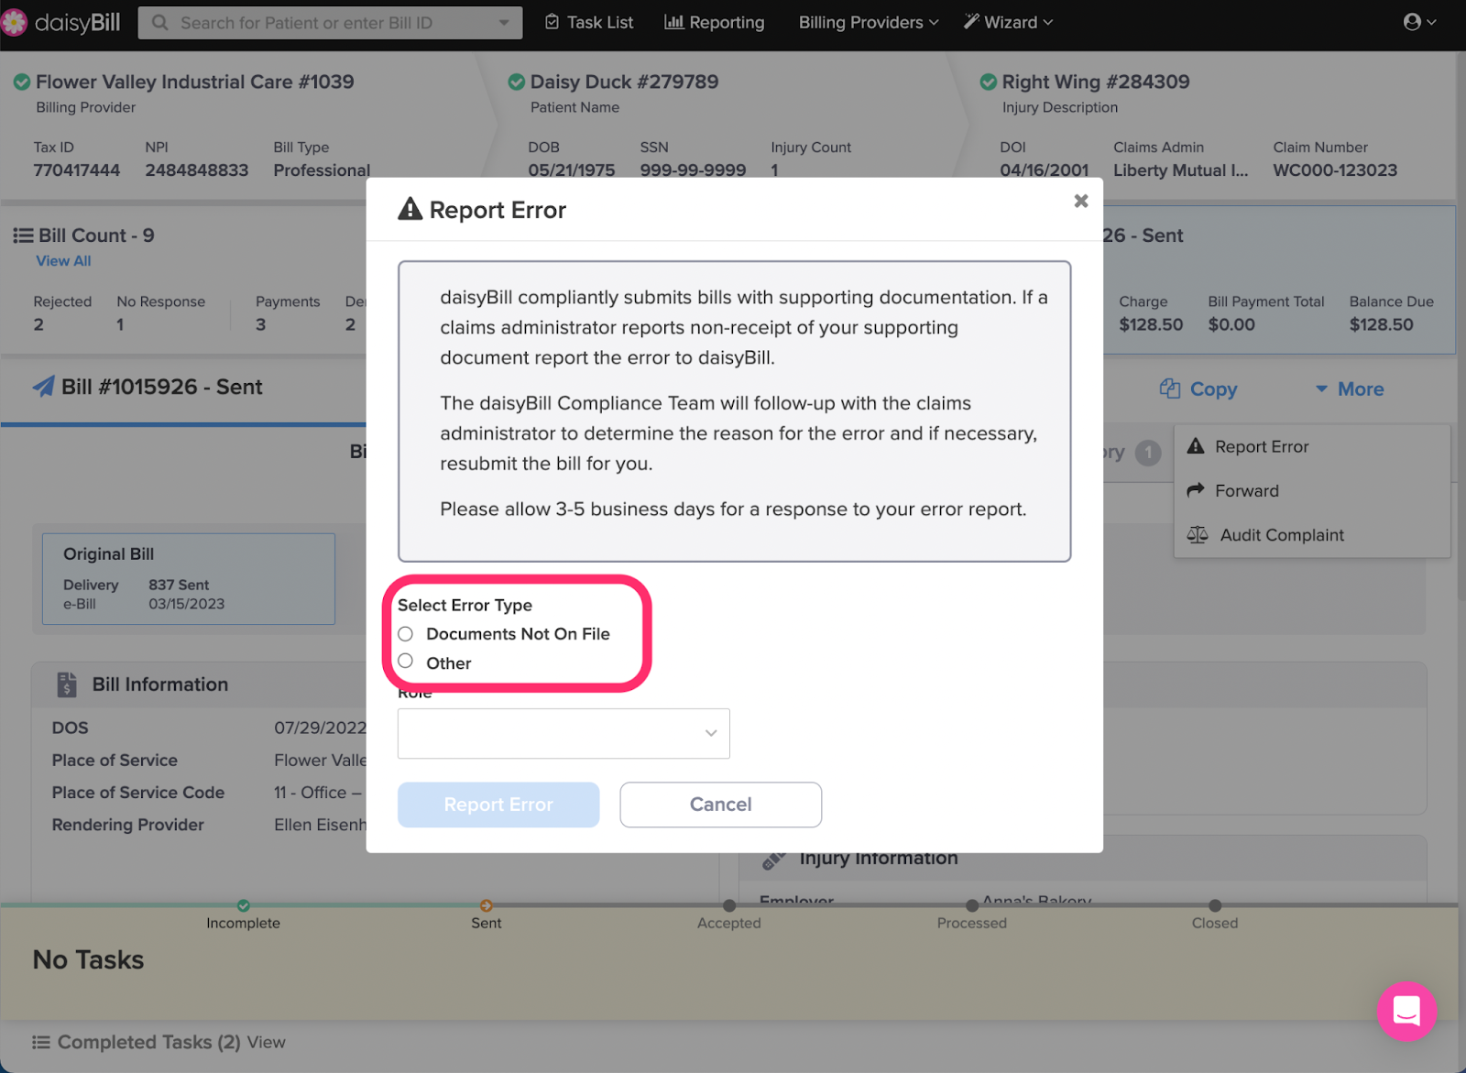Click the Payments count of 3
1466x1073 pixels.
[x=261, y=324]
